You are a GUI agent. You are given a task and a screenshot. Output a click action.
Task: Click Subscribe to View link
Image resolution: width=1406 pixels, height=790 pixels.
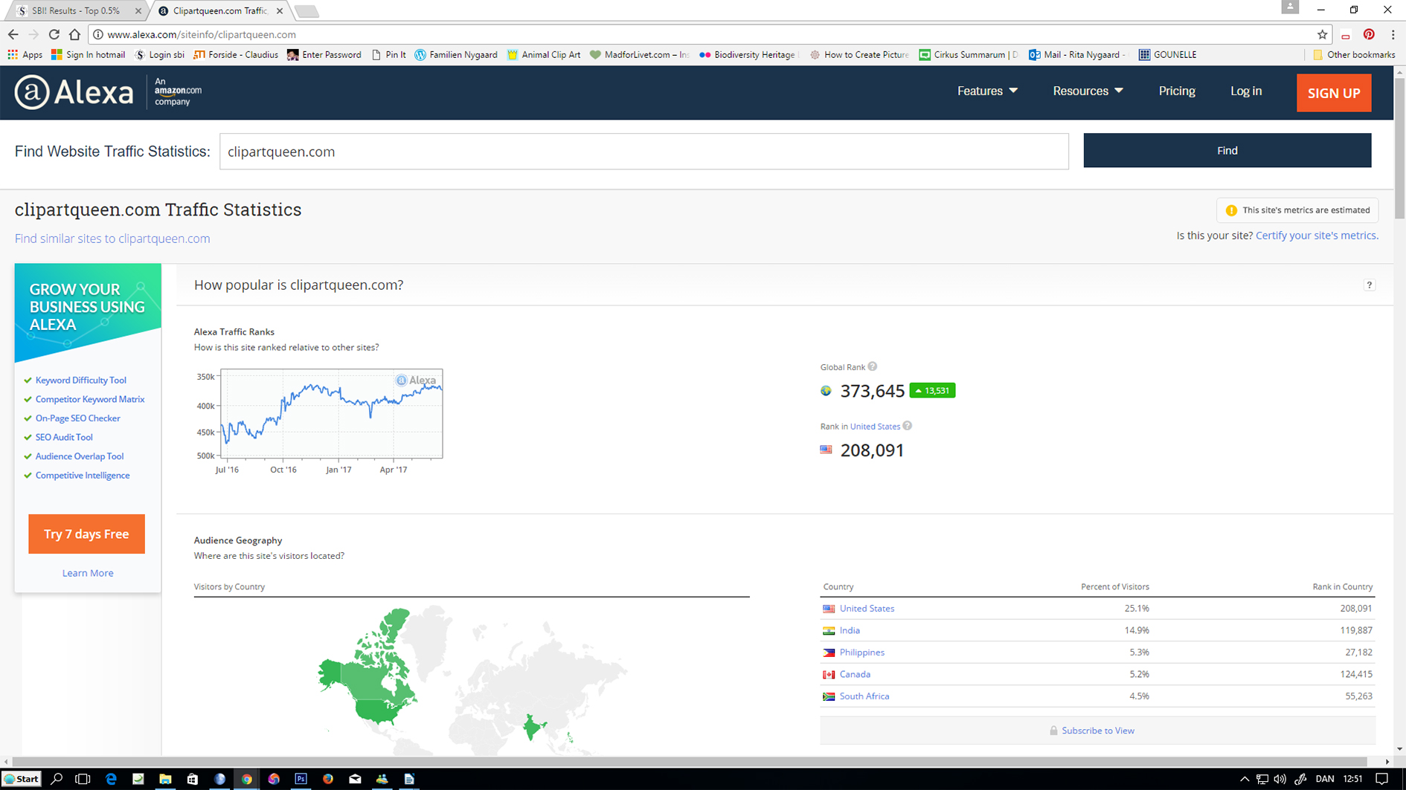(1097, 731)
